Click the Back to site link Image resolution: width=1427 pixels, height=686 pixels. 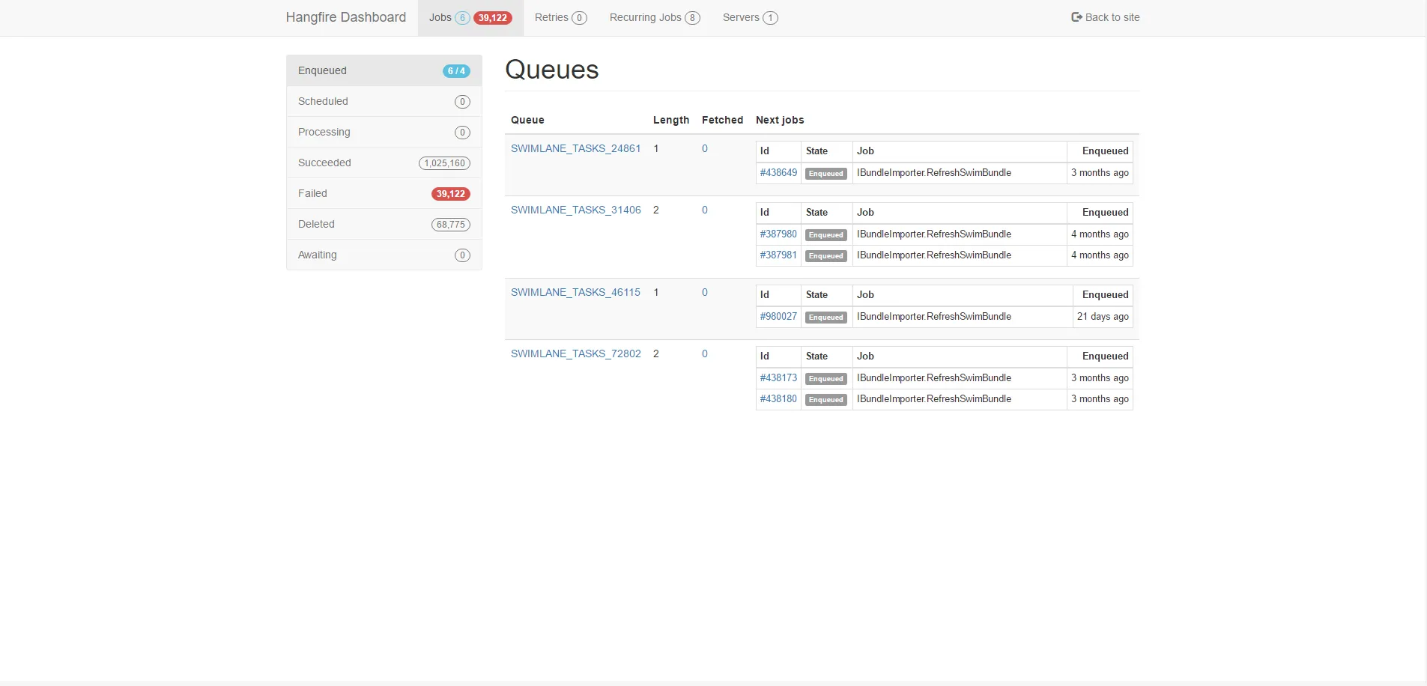[x=1105, y=17]
